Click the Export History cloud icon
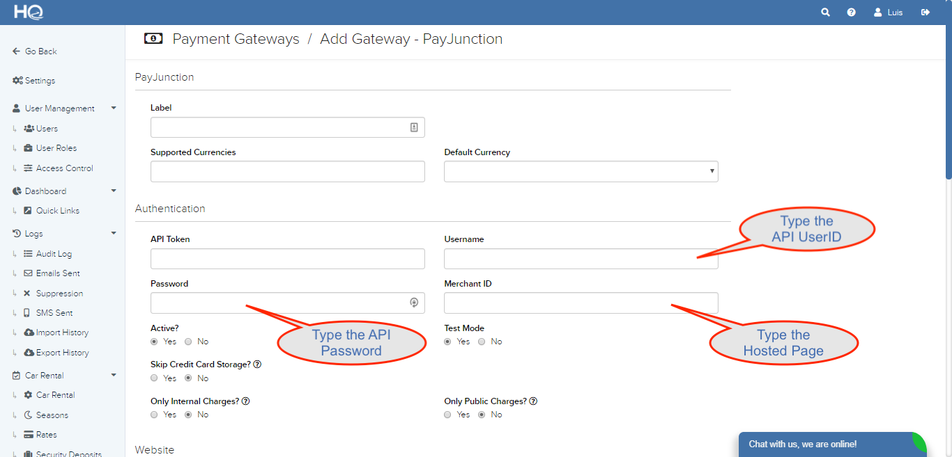This screenshot has width=952, height=457. point(29,353)
